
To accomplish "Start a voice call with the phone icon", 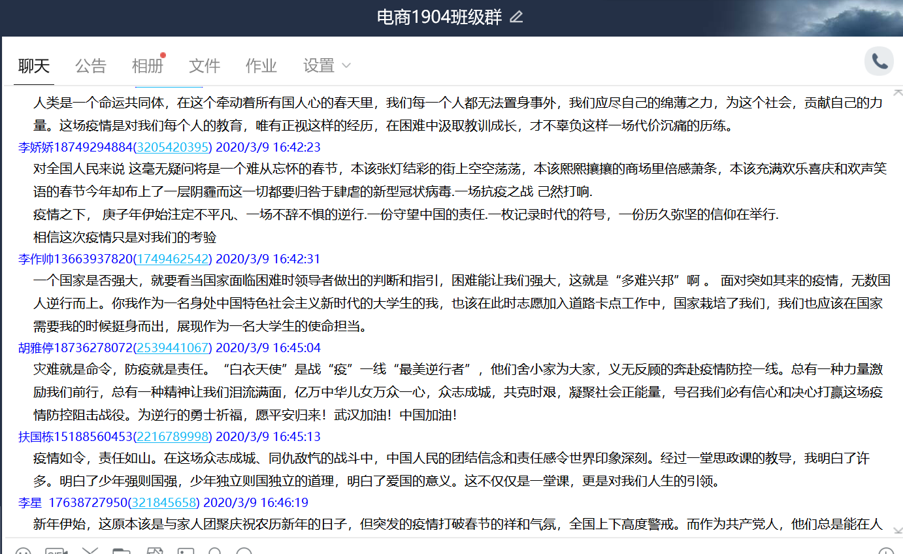I will pos(879,62).
